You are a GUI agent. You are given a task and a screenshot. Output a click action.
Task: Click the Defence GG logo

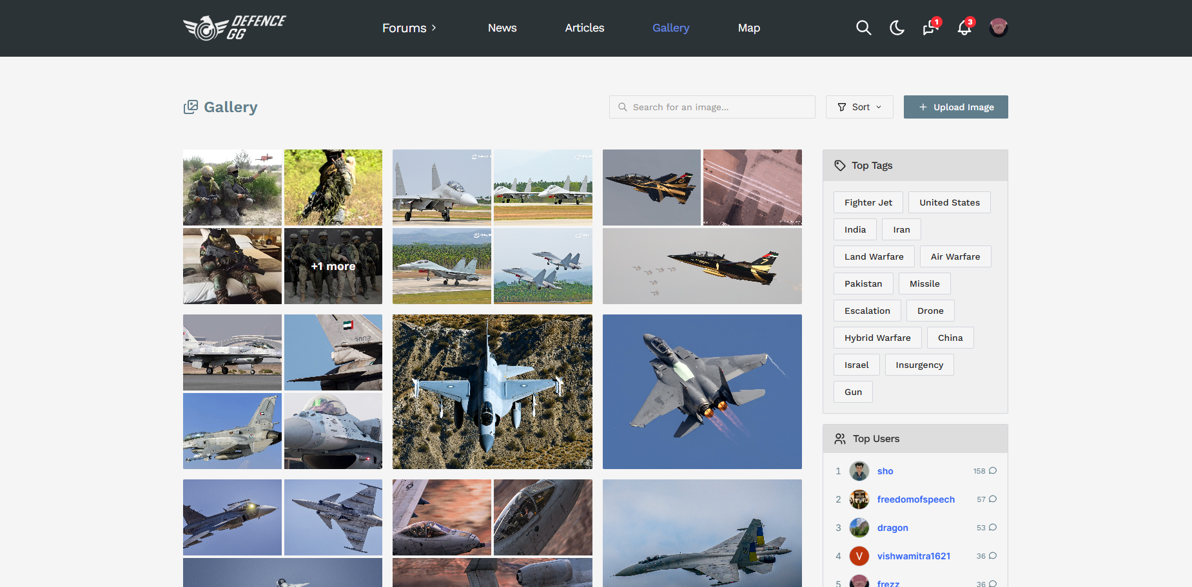point(235,28)
